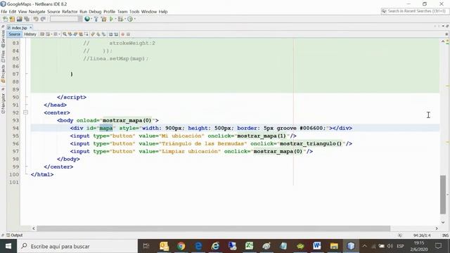The height and width of the screenshot is (253, 450).
Task: Open the Debug menu
Action: point(95,11)
